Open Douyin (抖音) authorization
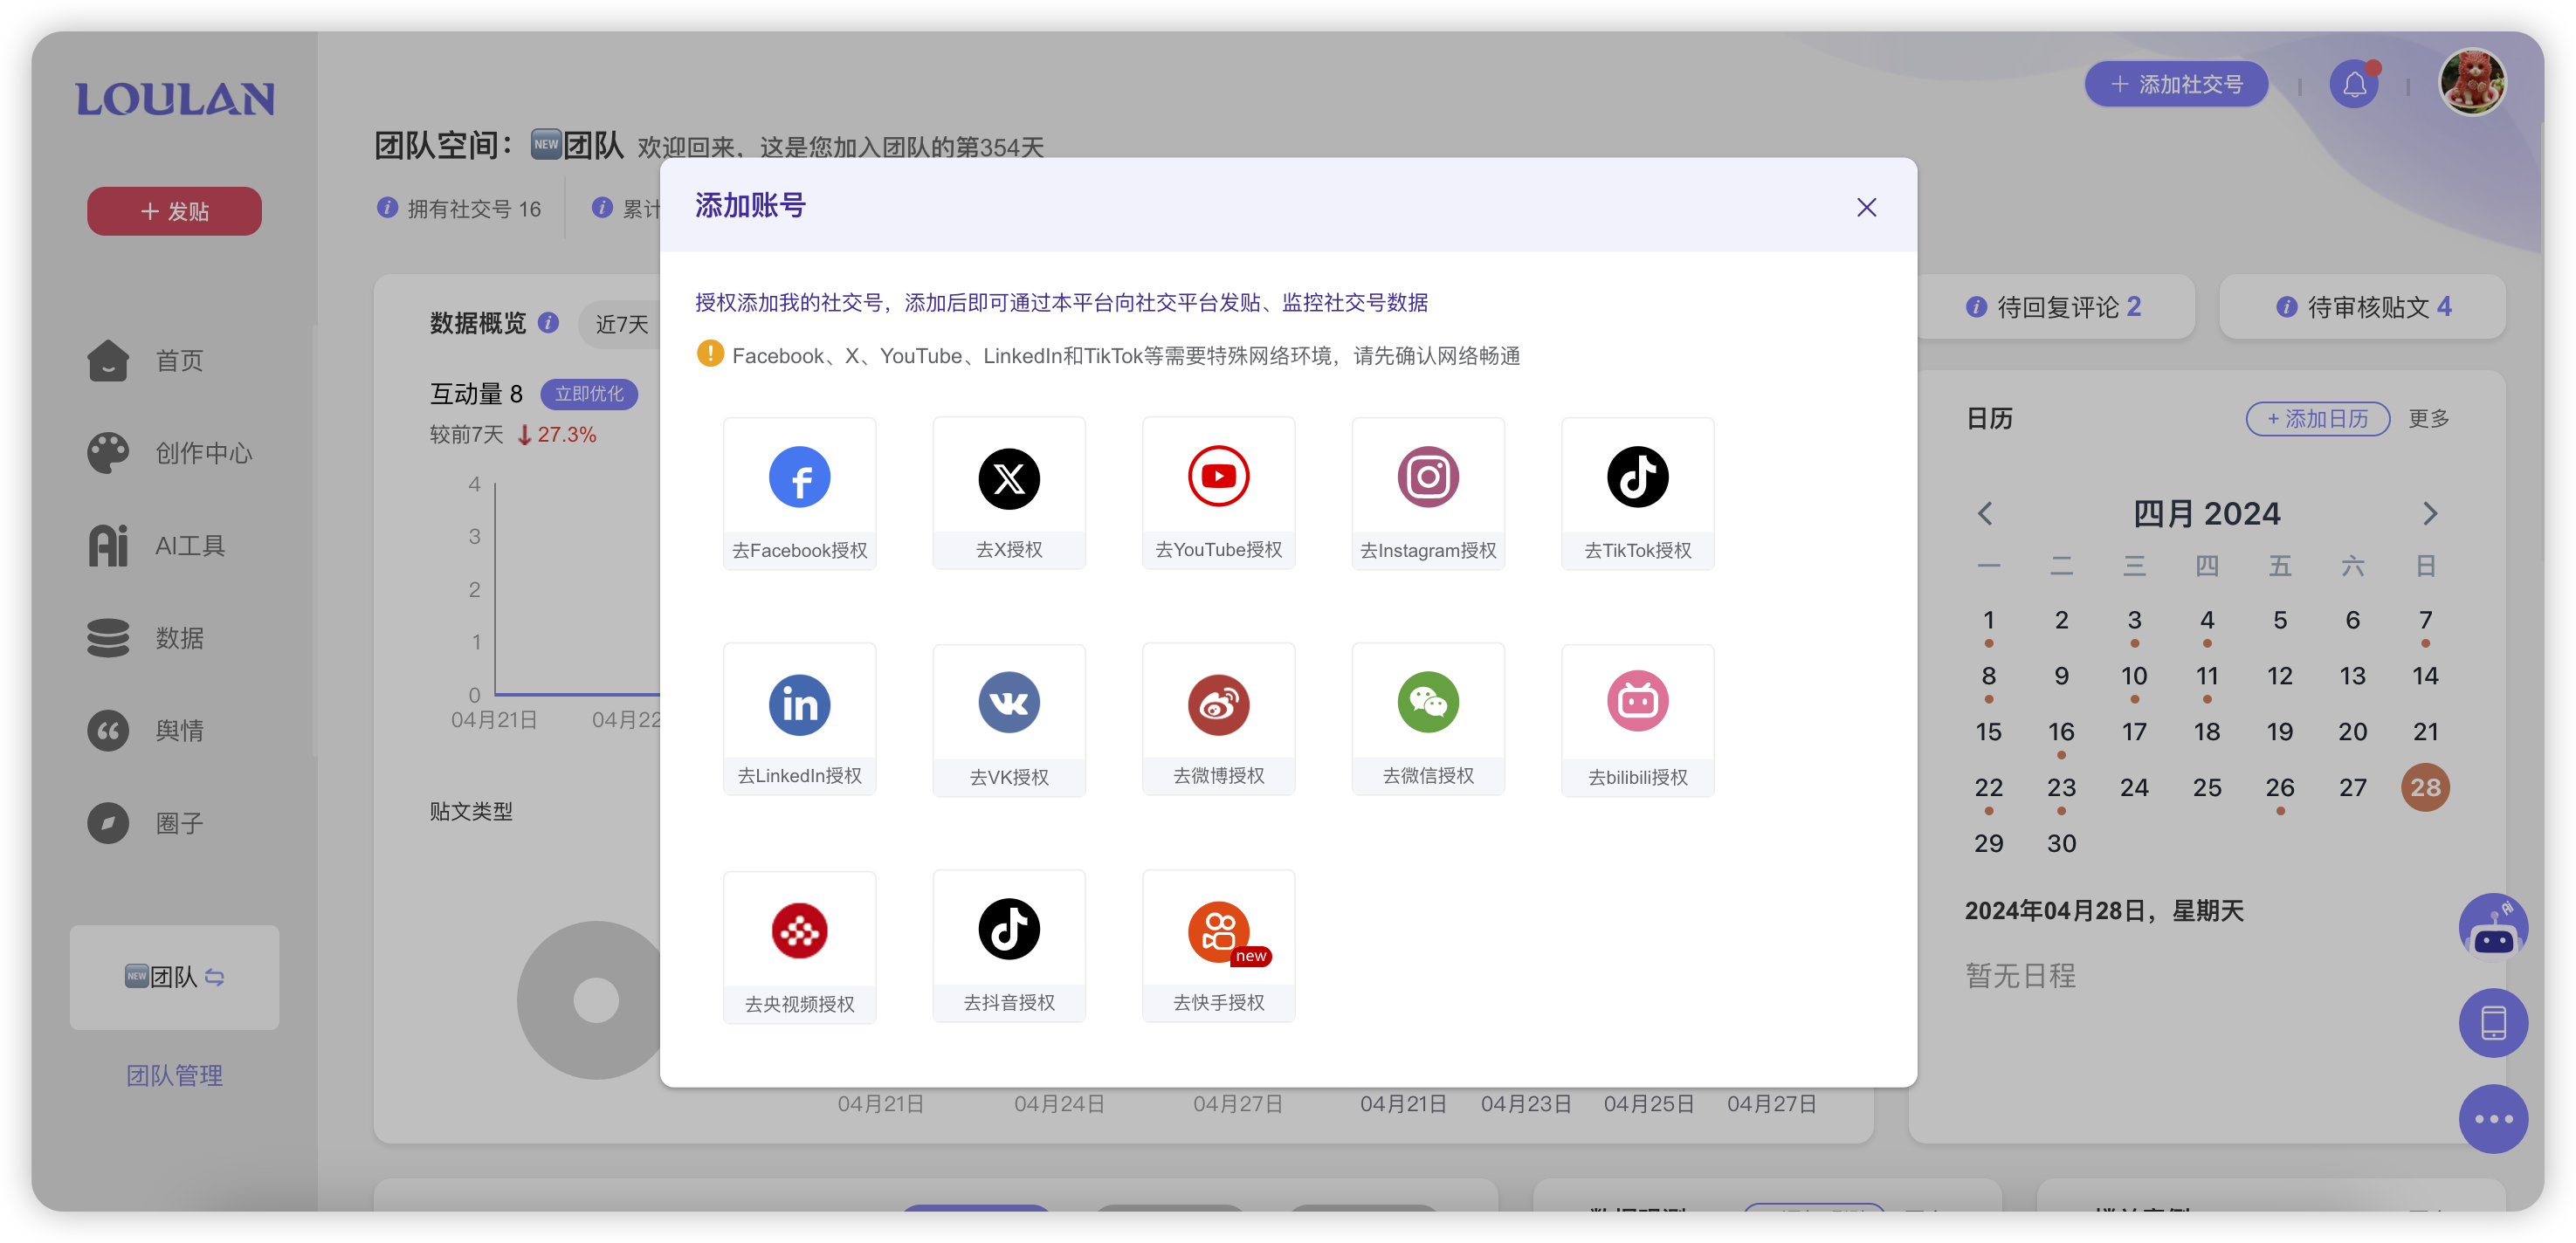The image size is (2576, 1243). tap(1009, 947)
